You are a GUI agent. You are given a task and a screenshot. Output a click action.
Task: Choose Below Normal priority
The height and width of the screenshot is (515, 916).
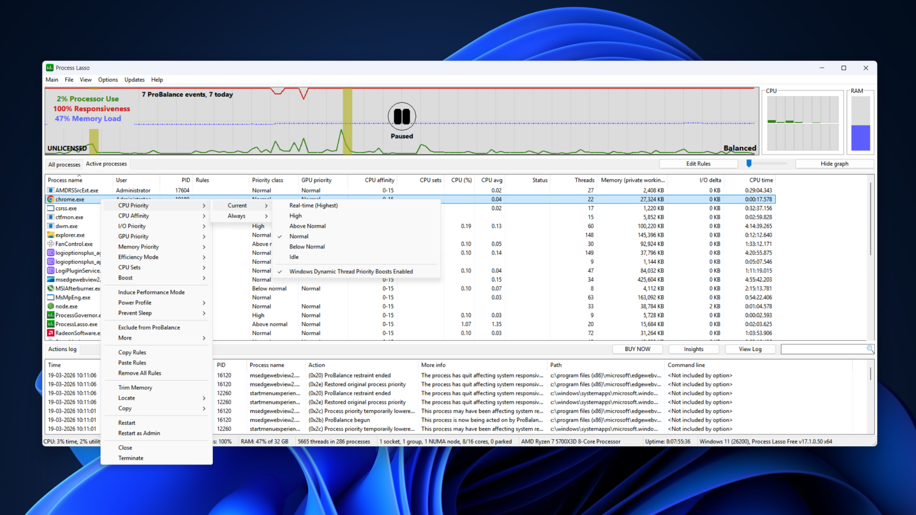[x=356, y=247]
